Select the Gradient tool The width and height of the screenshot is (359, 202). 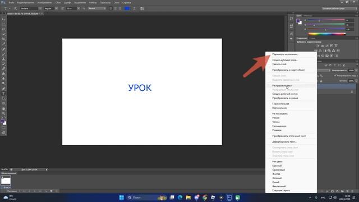[x=3, y=74]
